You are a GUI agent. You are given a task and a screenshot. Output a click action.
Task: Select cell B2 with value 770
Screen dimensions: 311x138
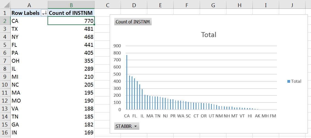(71, 21)
